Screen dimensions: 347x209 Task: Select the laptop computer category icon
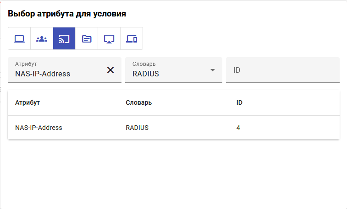click(x=19, y=39)
